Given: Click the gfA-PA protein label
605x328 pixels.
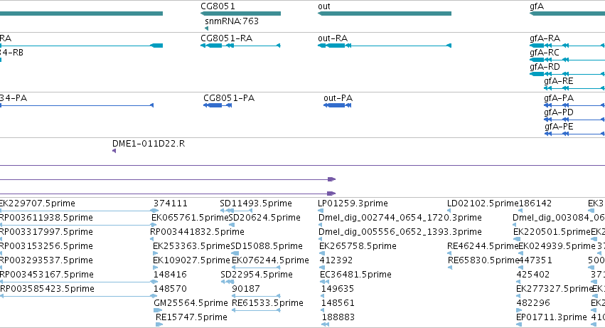Looking at the screenshot, I should (559, 98).
